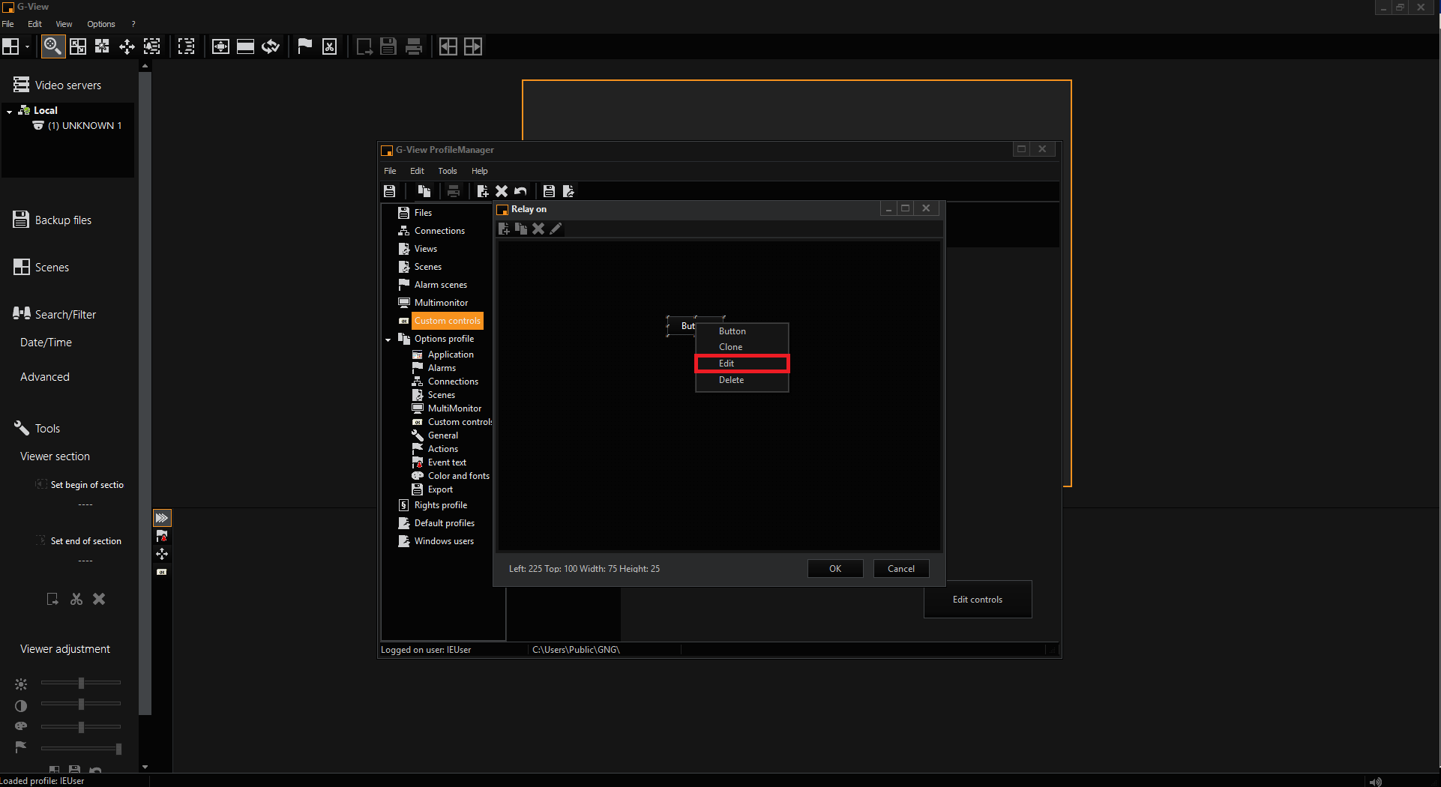This screenshot has width=1441, height=787.
Task: Collapse the Options profile tree node
Action: click(388, 340)
